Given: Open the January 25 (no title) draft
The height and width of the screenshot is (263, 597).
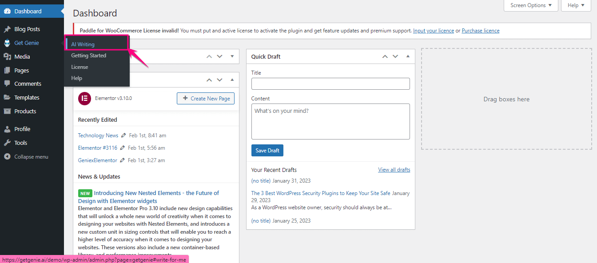Looking at the screenshot, I should [x=261, y=221].
